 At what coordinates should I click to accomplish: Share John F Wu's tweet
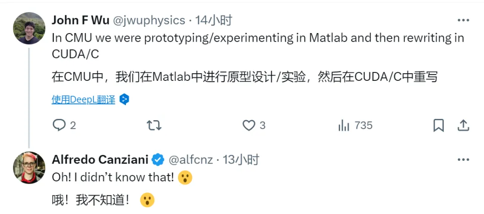click(x=463, y=125)
